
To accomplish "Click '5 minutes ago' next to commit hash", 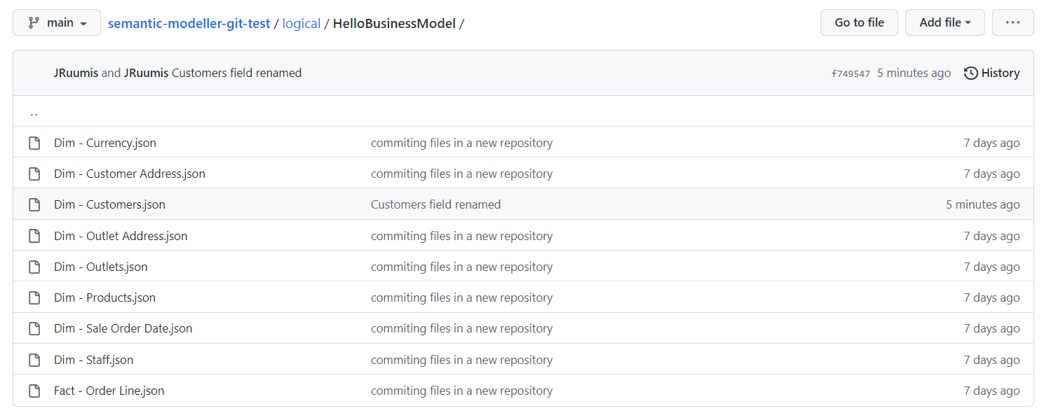I will [x=914, y=73].
